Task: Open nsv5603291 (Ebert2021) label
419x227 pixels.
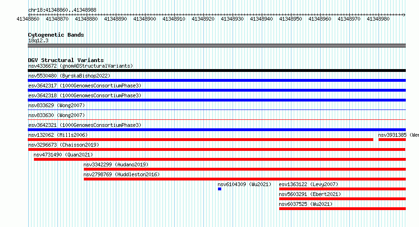Action: pyautogui.click(x=310, y=194)
